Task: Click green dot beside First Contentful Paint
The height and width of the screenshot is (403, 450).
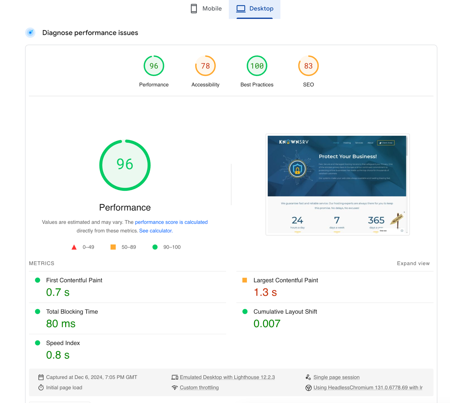Action: tap(37, 280)
